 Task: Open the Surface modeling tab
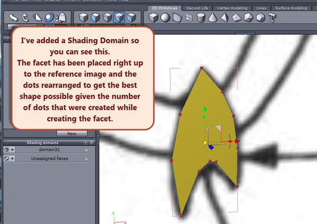pos(291,8)
